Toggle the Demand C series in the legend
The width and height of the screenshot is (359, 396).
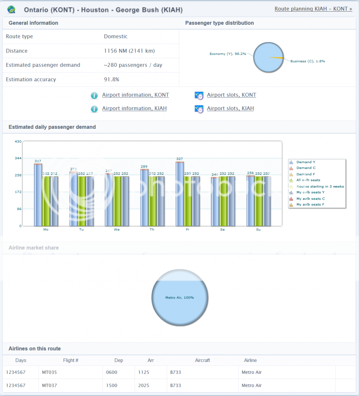[306, 168]
